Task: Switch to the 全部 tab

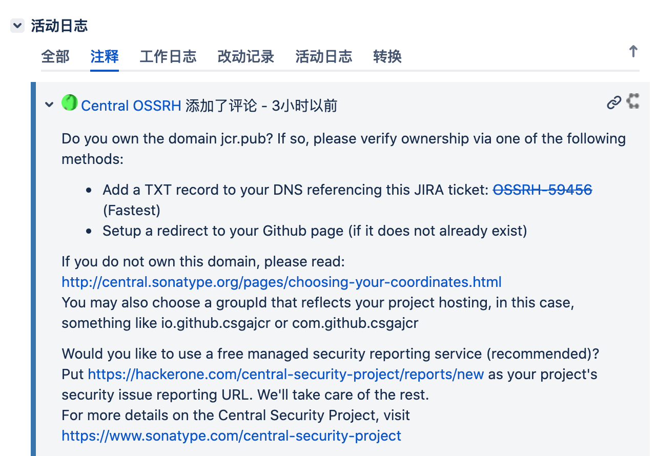Action: pyautogui.click(x=55, y=56)
